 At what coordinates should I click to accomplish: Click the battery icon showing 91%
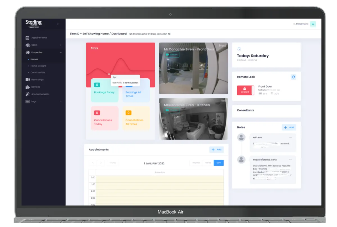(260, 93)
